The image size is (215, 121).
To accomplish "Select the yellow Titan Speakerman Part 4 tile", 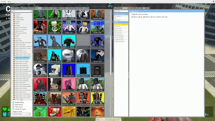I will 97,98.
